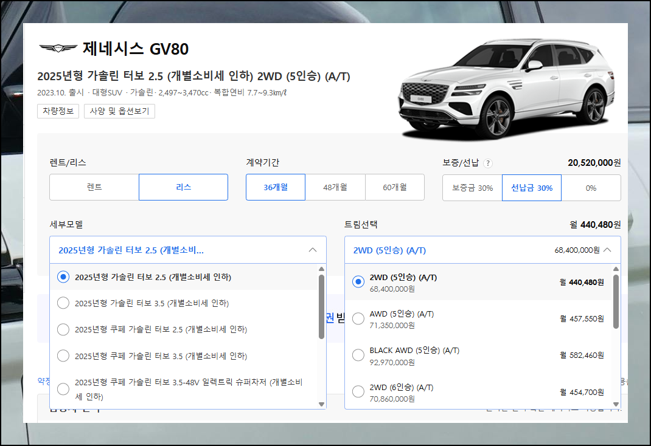Image resolution: width=651 pixels, height=446 pixels.
Task: Click the 월 440,480원 total above trim dropdown
Action: 596,225
